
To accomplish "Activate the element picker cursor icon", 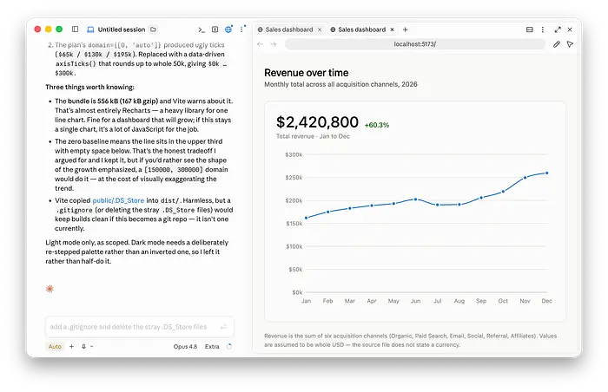I will click(570, 44).
